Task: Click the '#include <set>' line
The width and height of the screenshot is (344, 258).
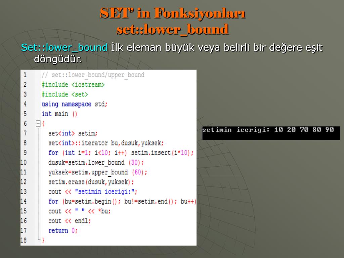Action: pos(65,94)
